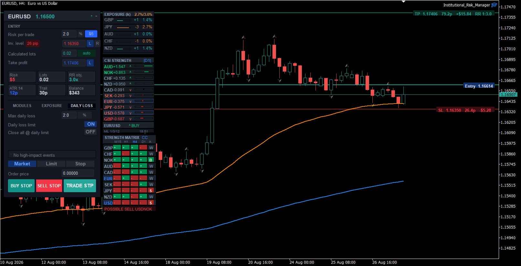Select the % risk mode option
The width and height of the screenshot is (521, 266).
point(81,34)
